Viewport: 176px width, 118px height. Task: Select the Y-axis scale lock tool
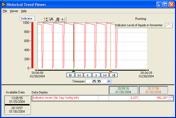(46, 19)
